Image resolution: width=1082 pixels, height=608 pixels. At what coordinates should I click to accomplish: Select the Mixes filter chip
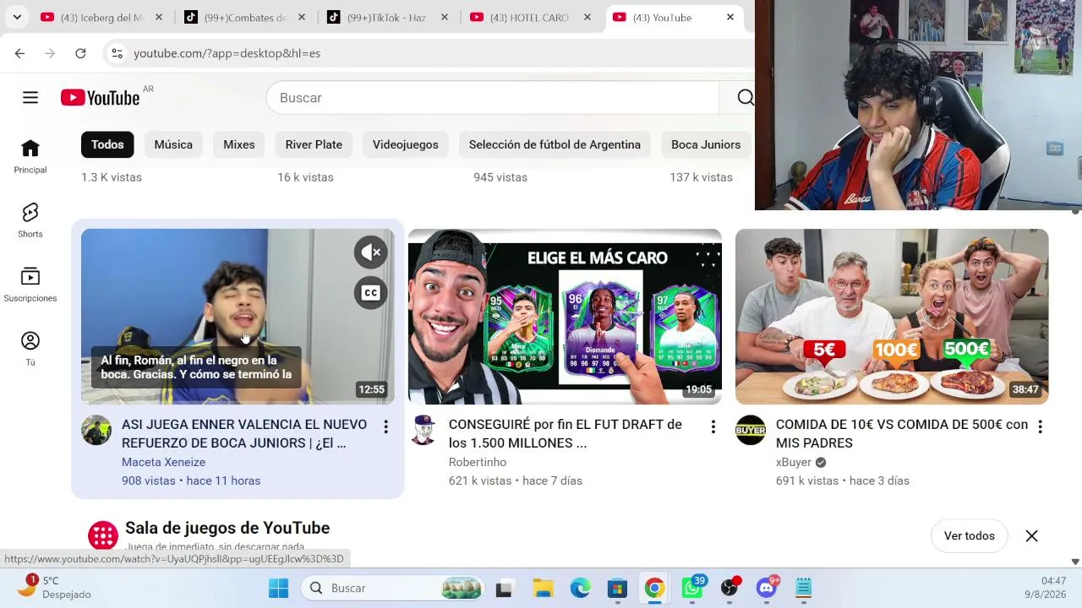(239, 144)
